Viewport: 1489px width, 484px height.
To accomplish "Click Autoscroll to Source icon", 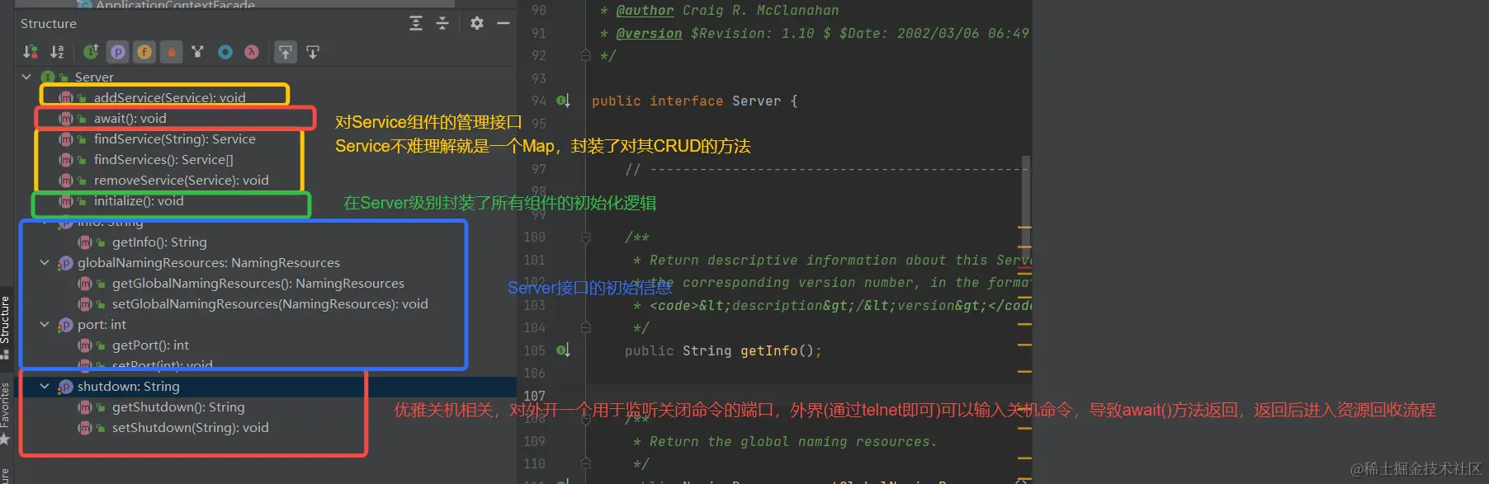I will pos(285,52).
